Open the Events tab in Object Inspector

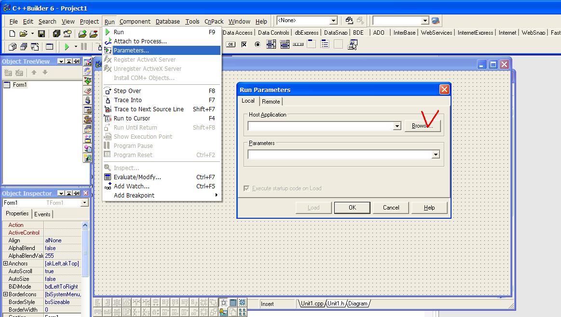(x=42, y=214)
